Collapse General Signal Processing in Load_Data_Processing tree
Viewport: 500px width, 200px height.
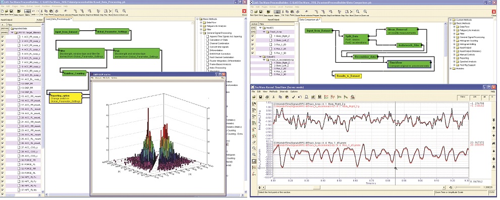click(x=201, y=33)
